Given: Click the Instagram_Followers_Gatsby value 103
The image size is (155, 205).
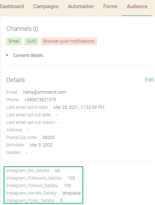Looking at the screenshot, I should (71, 178).
